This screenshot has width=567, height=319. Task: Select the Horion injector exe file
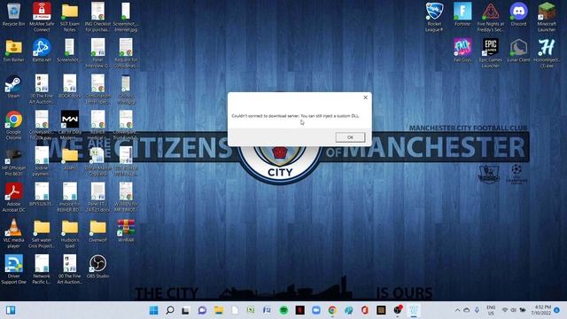(x=547, y=53)
